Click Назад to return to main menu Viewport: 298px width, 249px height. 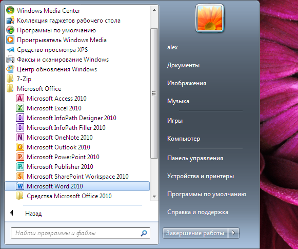[33, 214]
